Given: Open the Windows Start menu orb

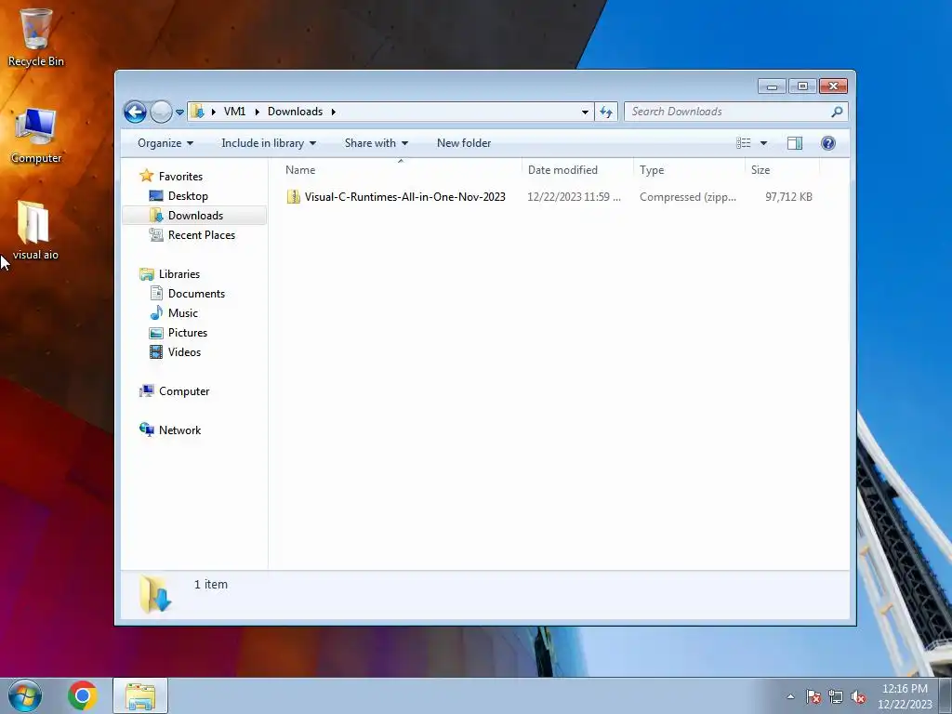Looking at the screenshot, I should [25, 695].
